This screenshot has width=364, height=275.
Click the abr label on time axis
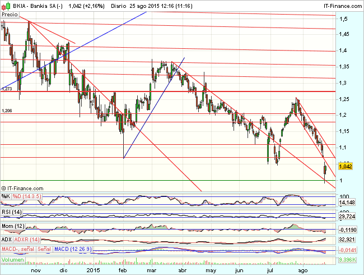coord(183,270)
